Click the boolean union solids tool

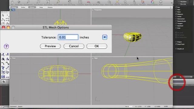[3, 59]
